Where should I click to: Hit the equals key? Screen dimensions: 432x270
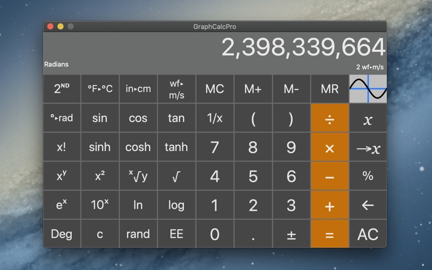click(x=329, y=234)
